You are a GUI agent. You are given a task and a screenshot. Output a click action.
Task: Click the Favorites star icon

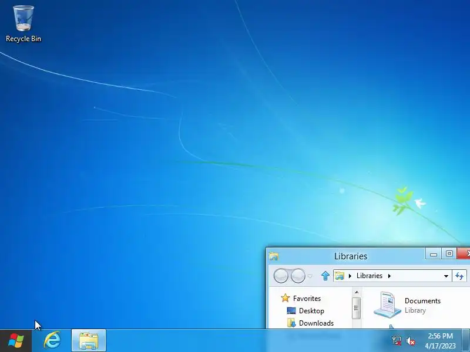[x=286, y=298]
